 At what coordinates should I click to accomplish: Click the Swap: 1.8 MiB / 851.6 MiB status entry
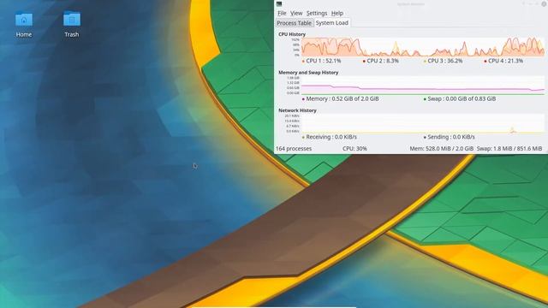(x=509, y=149)
